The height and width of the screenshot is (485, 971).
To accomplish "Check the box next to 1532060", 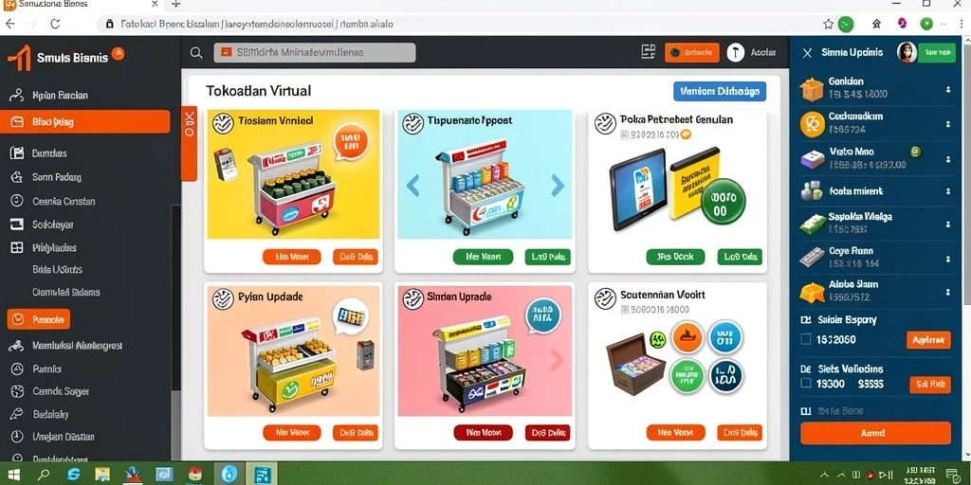I will pyautogui.click(x=806, y=339).
